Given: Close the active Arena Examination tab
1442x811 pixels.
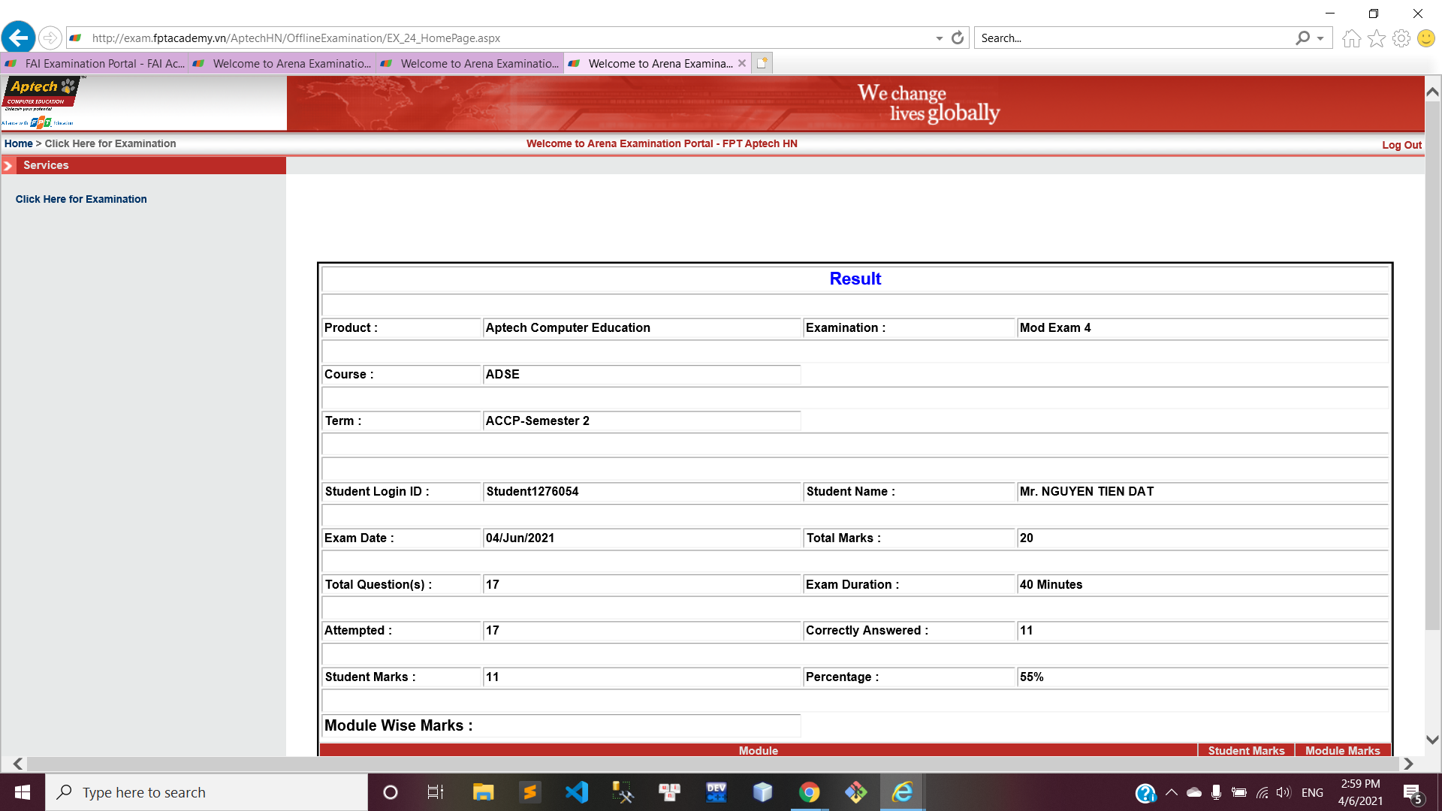Looking at the screenshot, I should [742, 64].
